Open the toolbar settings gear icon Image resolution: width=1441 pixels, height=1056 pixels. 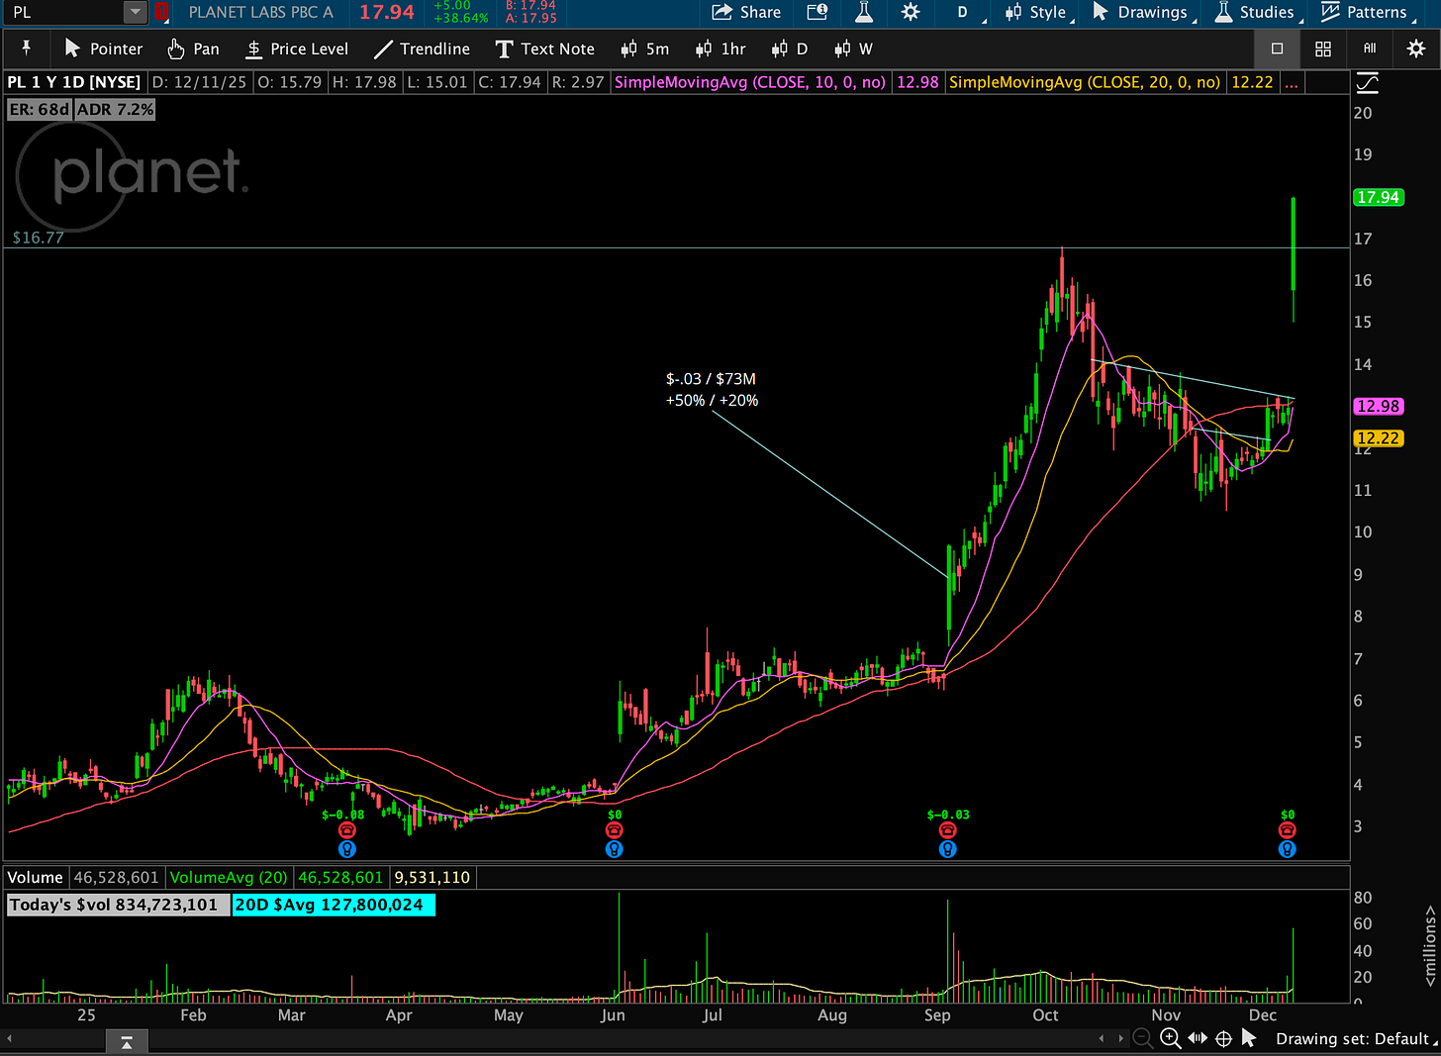(x=1416, y=48)
